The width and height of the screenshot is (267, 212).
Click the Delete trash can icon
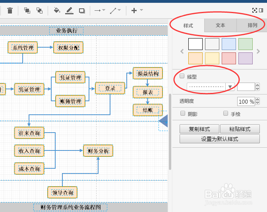pyautogui.click(x=10, y=10)
